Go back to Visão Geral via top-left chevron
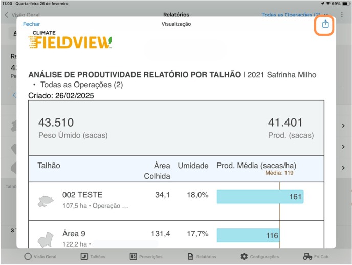 (x=6, y=15)
